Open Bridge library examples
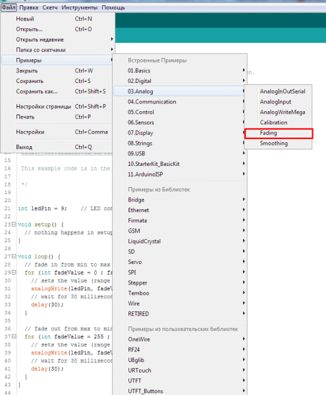The height and width of the screenshot is (395, 326). pyautogui.click(x=180, y=199)
